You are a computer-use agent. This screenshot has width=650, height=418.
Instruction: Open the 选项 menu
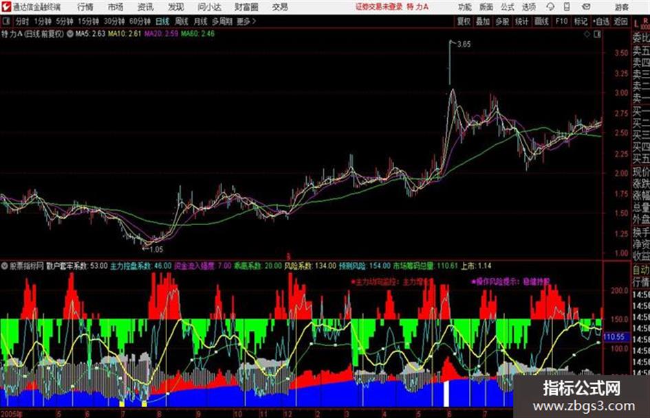coord(528,7)
